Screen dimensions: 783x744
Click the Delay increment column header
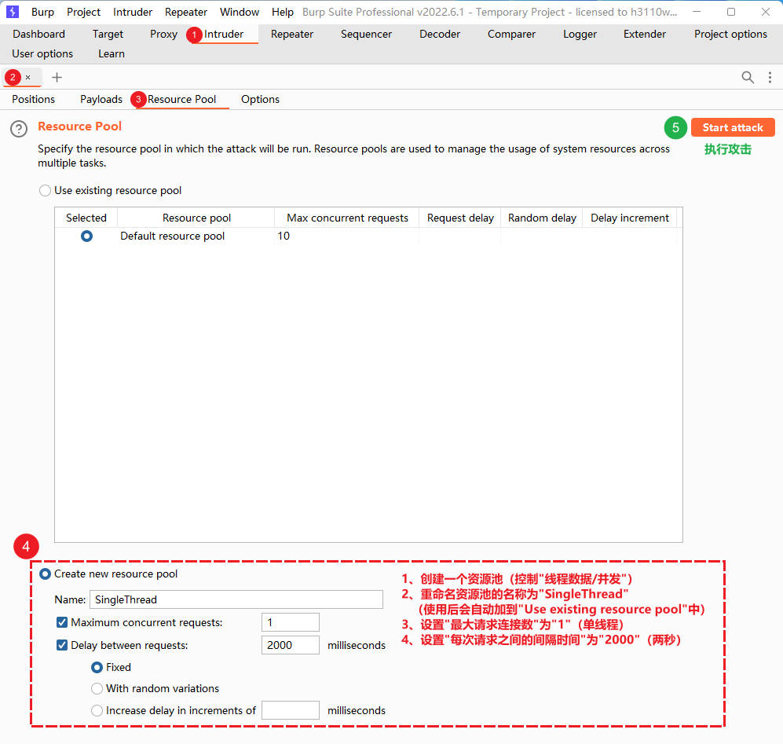coord(630,218)
